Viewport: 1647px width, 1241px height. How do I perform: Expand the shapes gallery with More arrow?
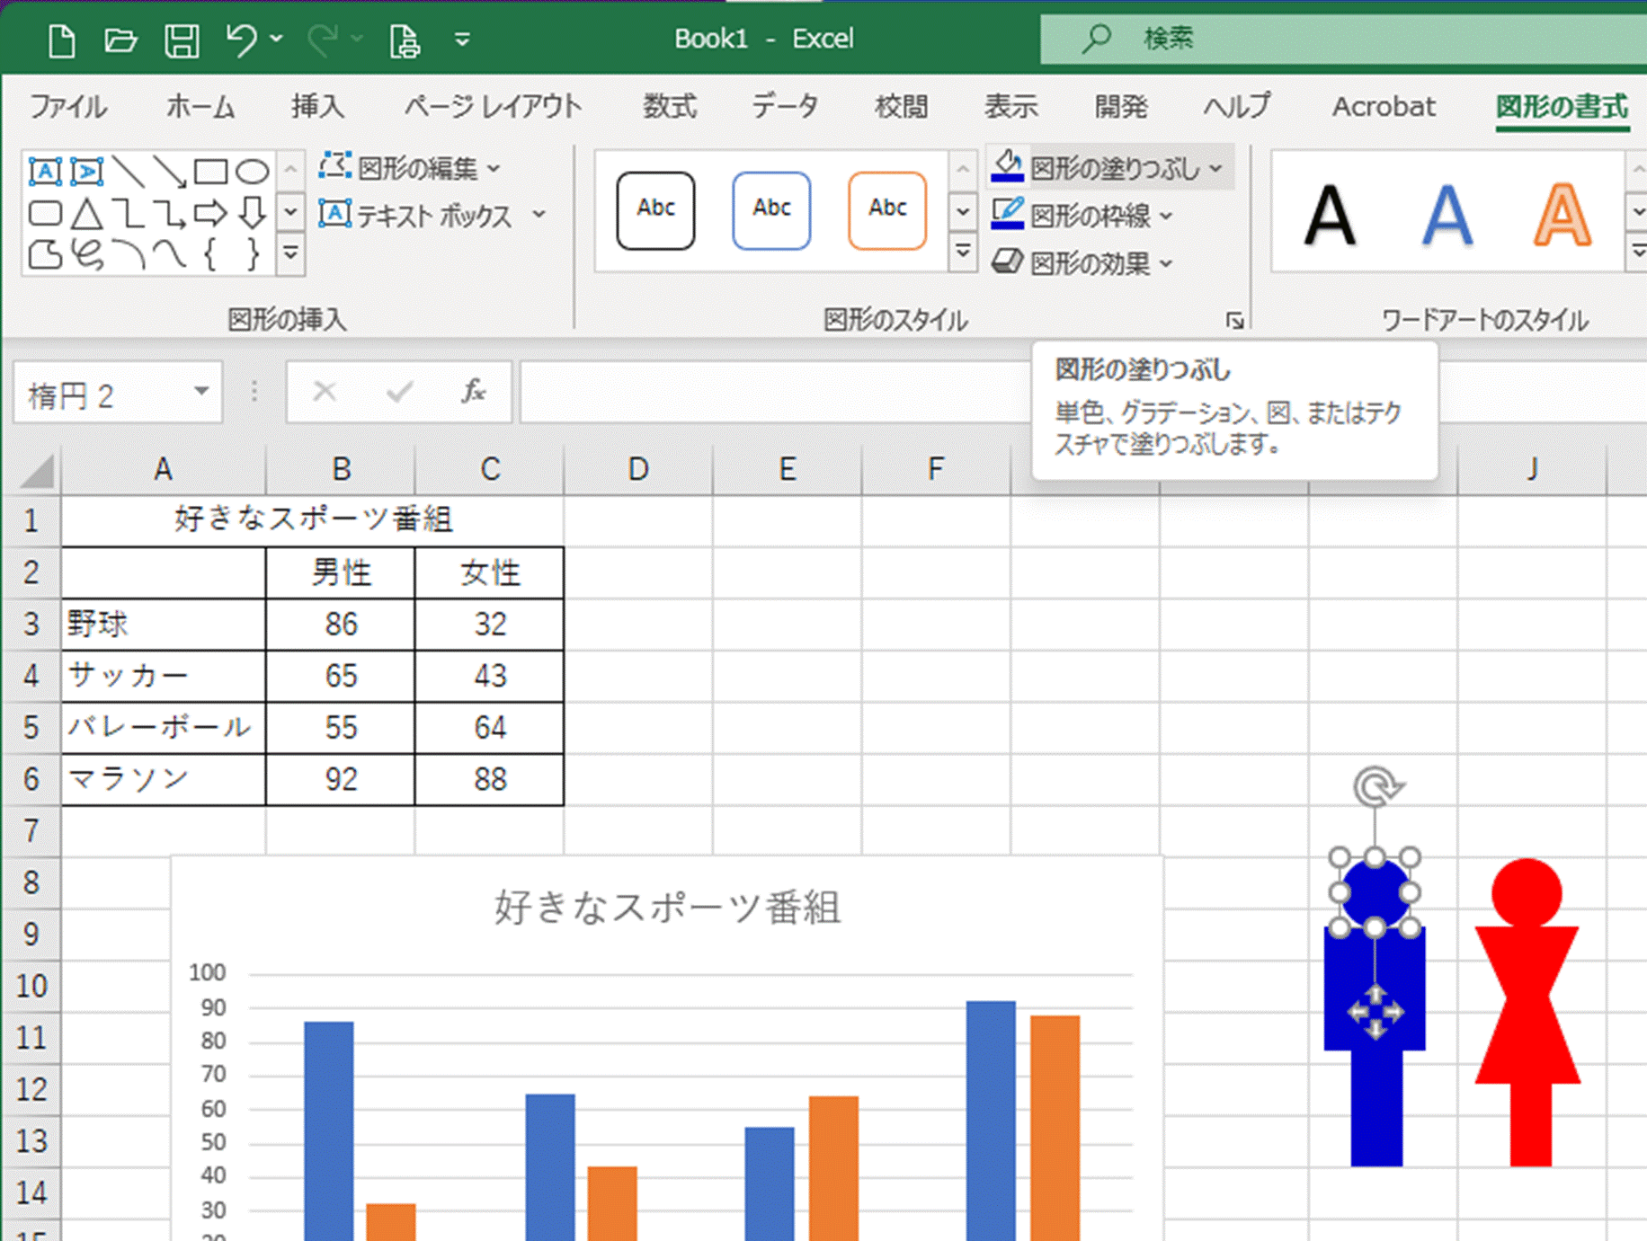pyautogui.click(x=290, y=254)
